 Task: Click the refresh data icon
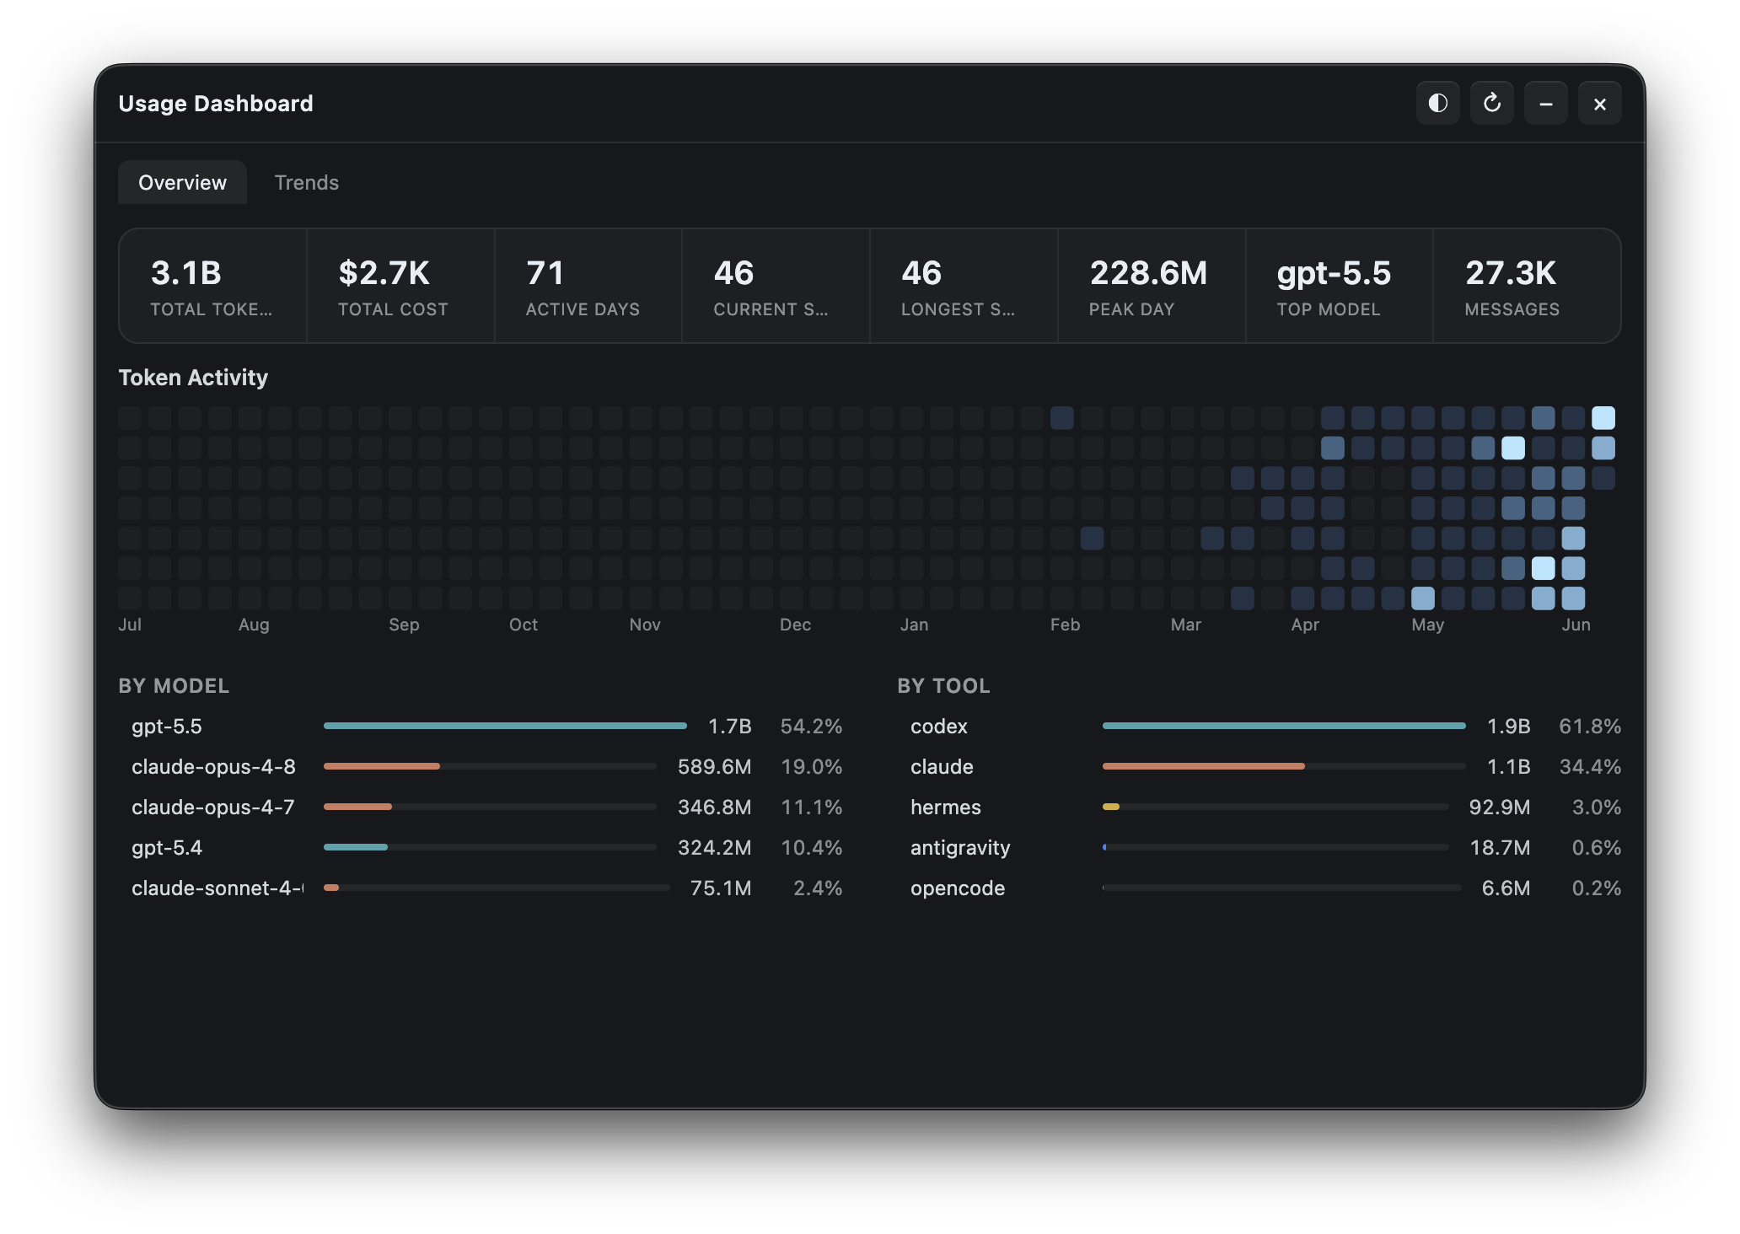[x=1491, y=103]
